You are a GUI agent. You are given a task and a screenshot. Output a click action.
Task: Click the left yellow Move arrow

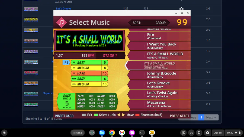(x=119, y=115)
